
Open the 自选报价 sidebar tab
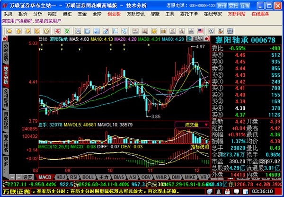[x=6, y=121]
